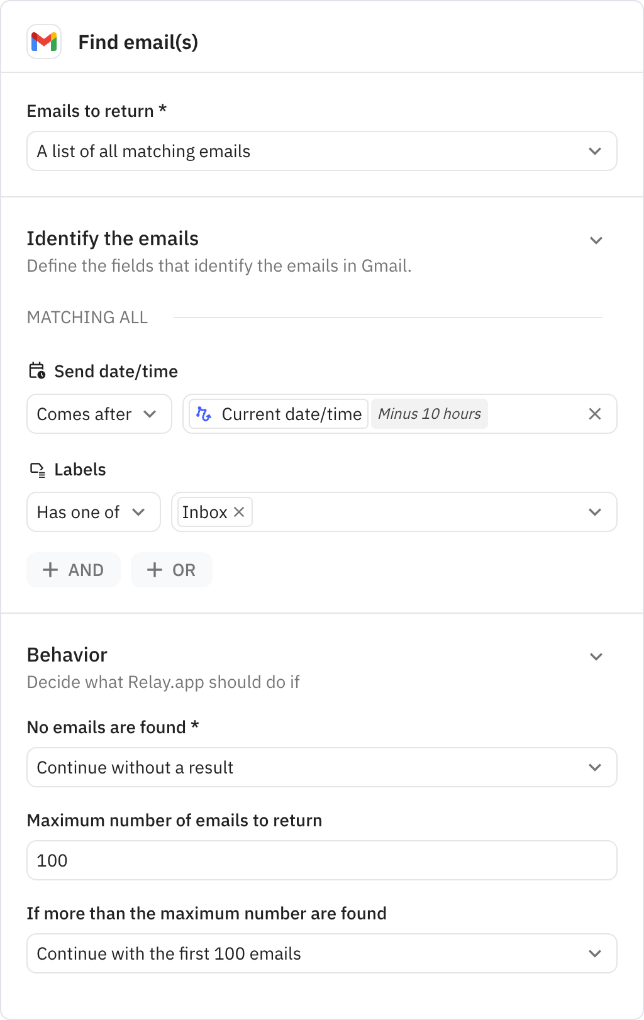Image resolution: width=644 pixels, height=1020 pixels.
Task: Remove the Inbox label chip
Action: (238, 512)
